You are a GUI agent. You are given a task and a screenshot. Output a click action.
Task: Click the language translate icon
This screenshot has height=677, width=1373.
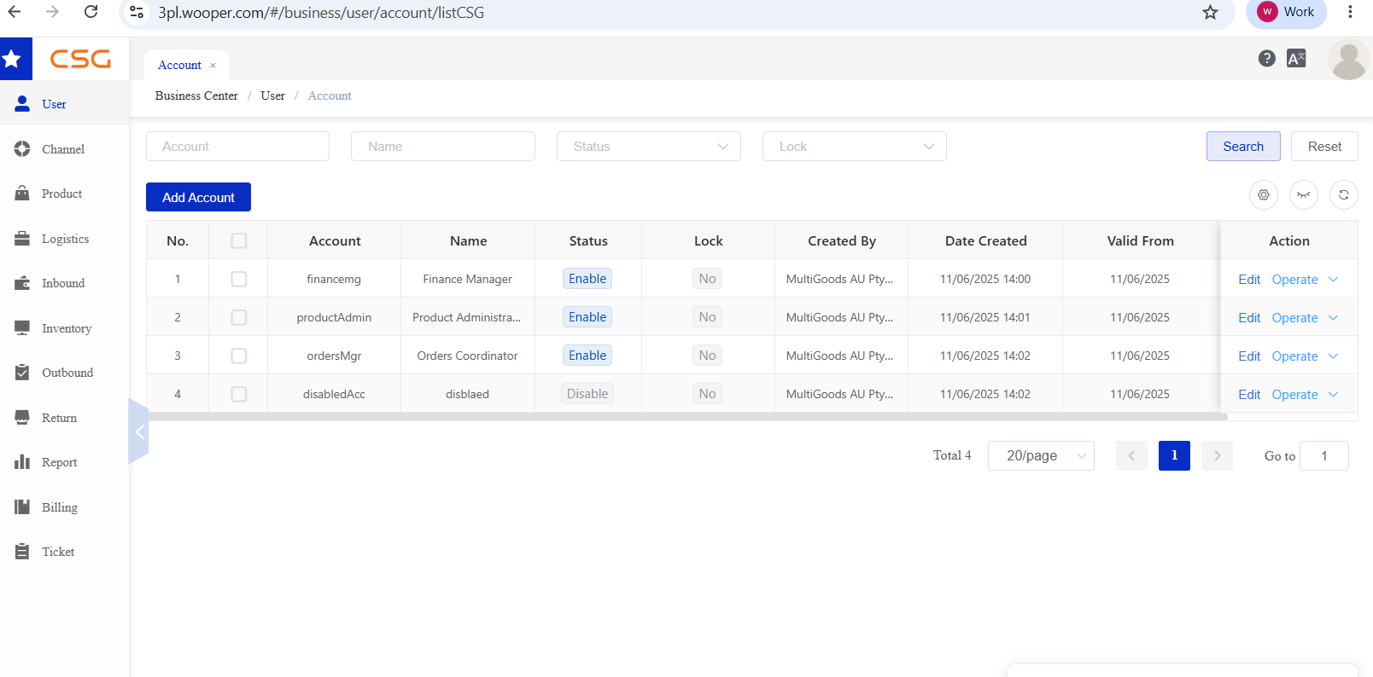(x=1296, y=58)
